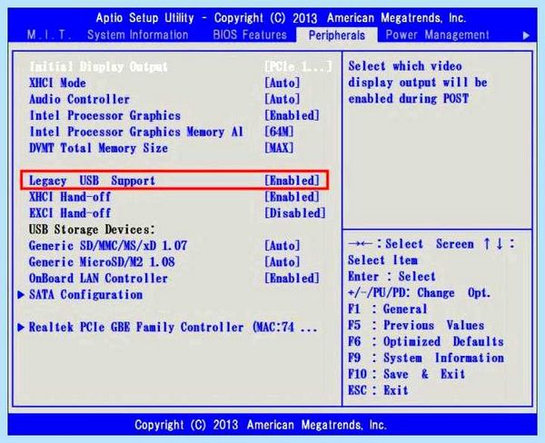545x443 pixels.
Task: Click the +/-/PU/PD Change Opt. hint
Action: tap(419, 293)
